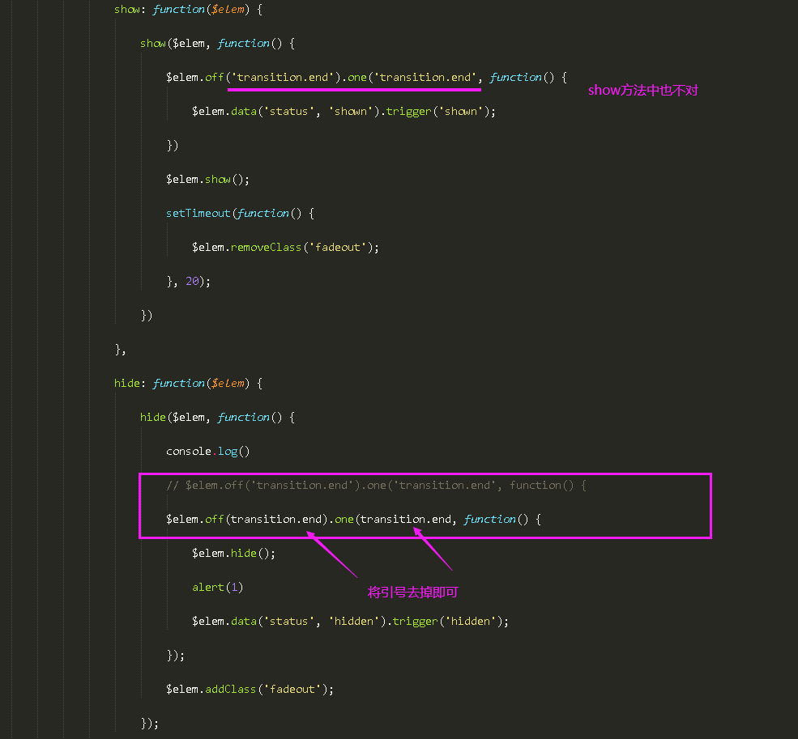
Task: Click the alert(1) statement
Action: pyautogui.click(x=217, y=587)
